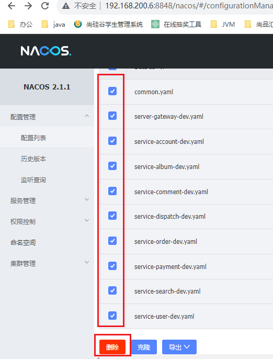
Task: Open the 在线抽奖工具 bookmark
Action: point(176,24)
